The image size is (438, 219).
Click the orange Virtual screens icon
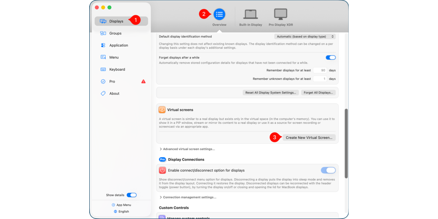tap(162, 110)
